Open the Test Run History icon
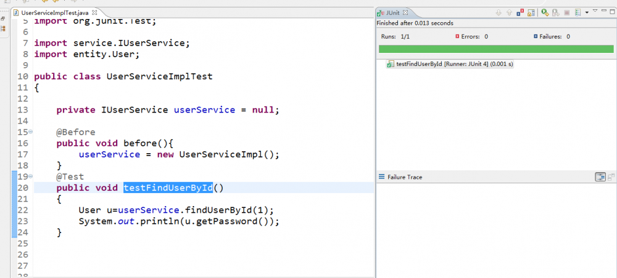Screen dimensions: 617x278 point(578,12)
